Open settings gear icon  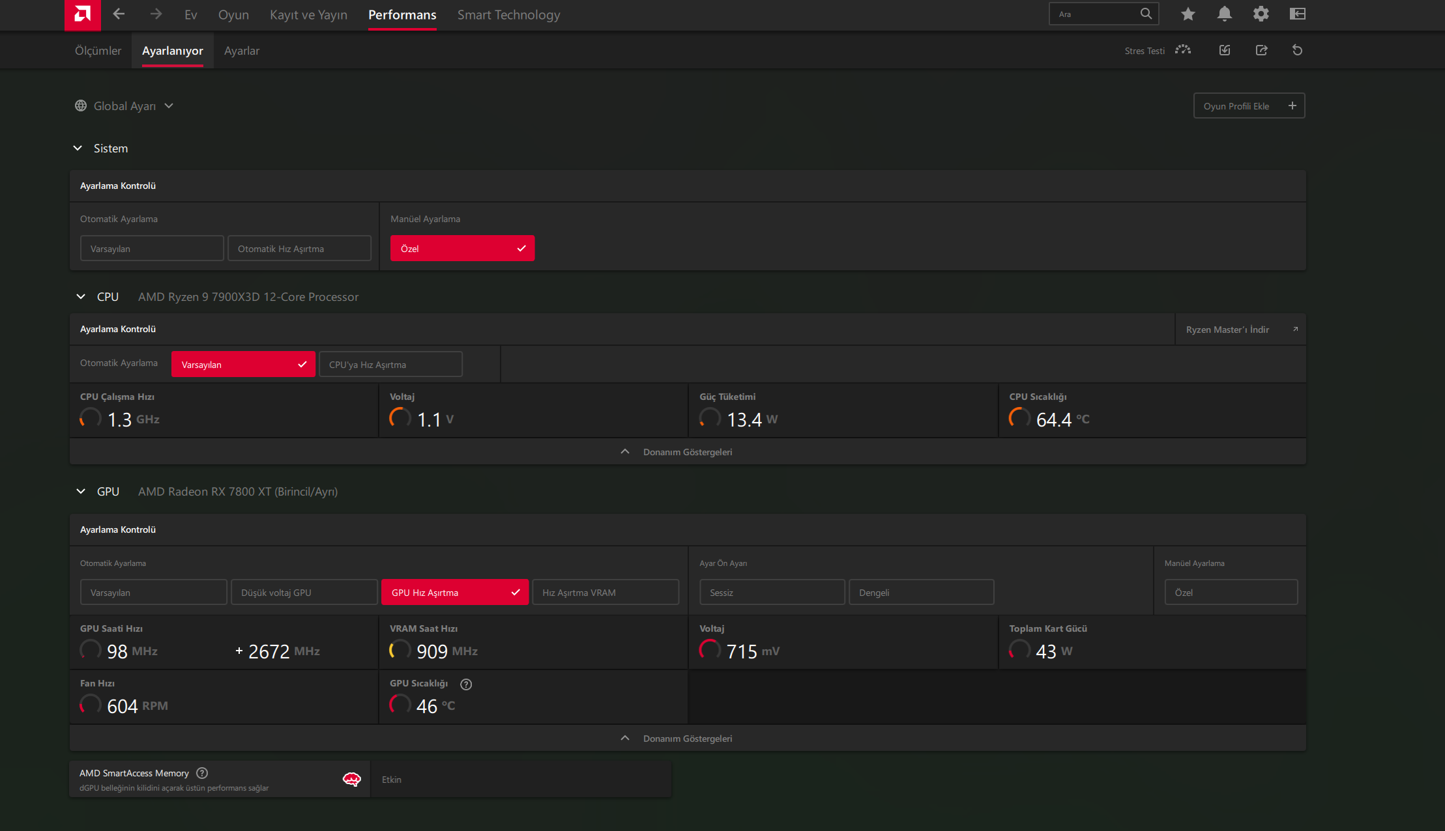(x=1261, y=14)
